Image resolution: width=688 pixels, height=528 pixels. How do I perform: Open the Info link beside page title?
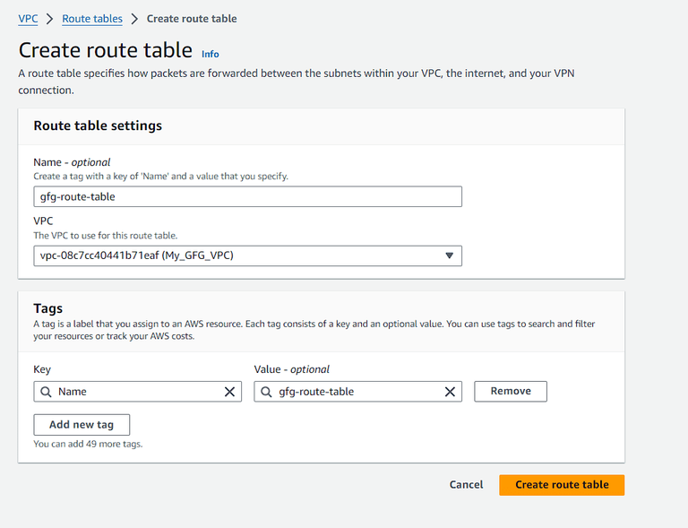(211, 54)
